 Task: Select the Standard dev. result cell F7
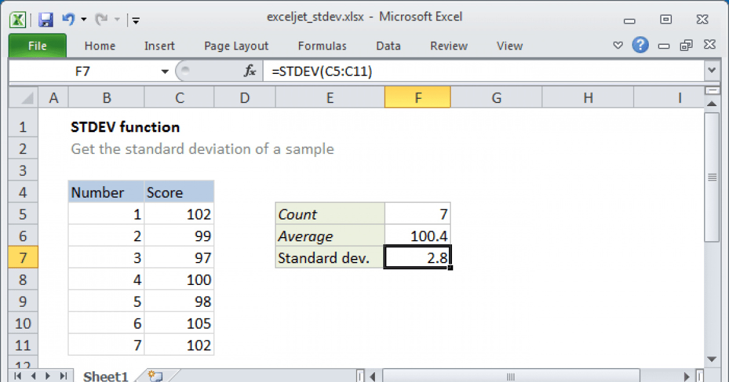coord(417,257)
